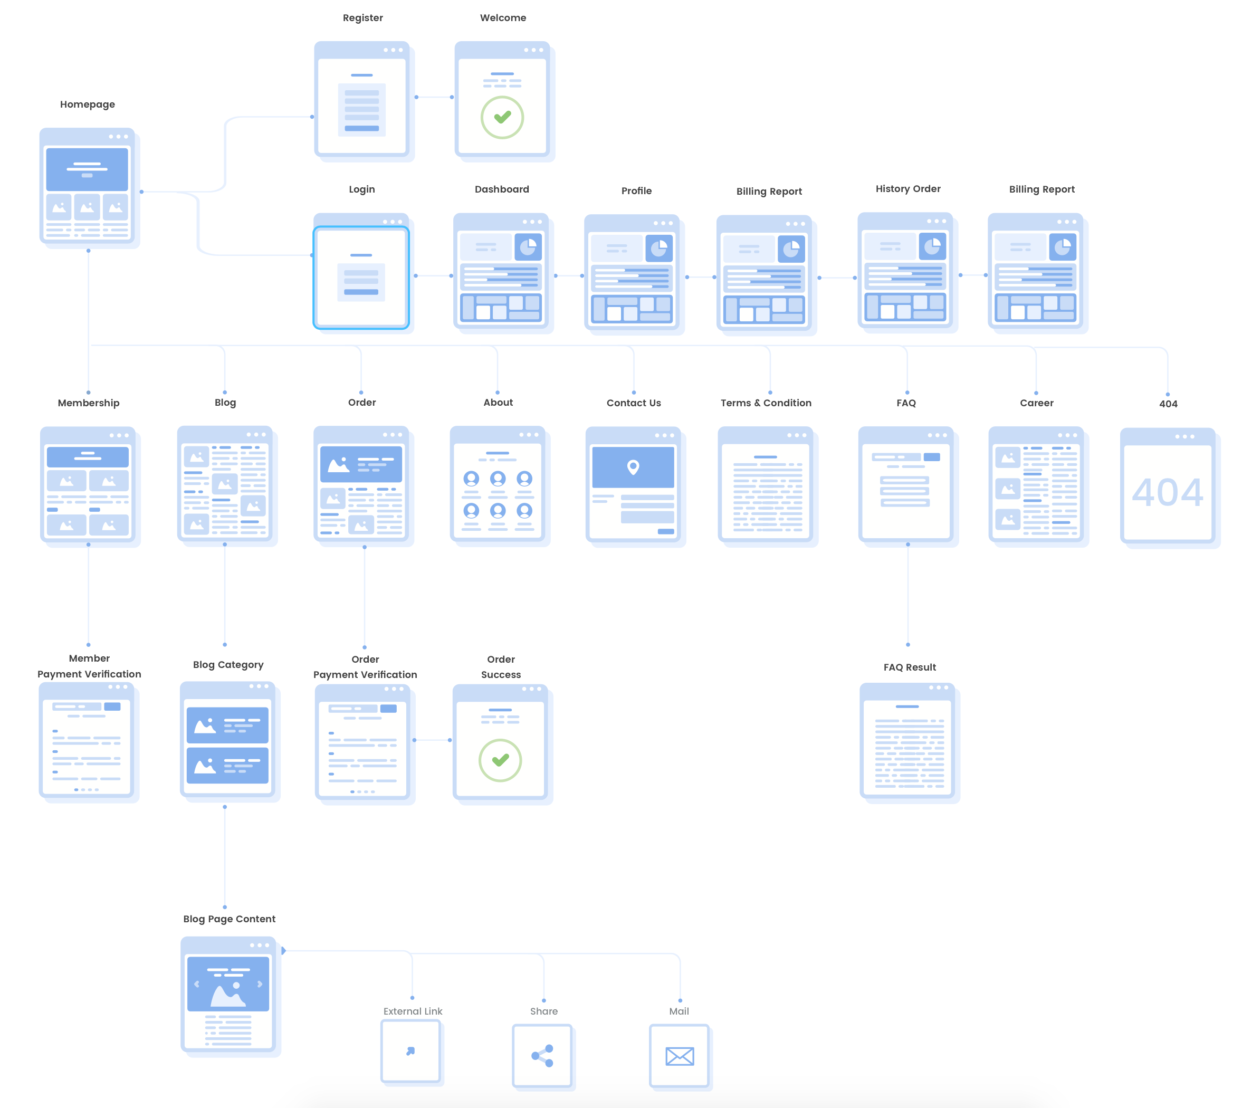Select the About page thumbnail
Viewport: 1242px width, 1108px height.
pyautogui.click(x=498, y=484)
